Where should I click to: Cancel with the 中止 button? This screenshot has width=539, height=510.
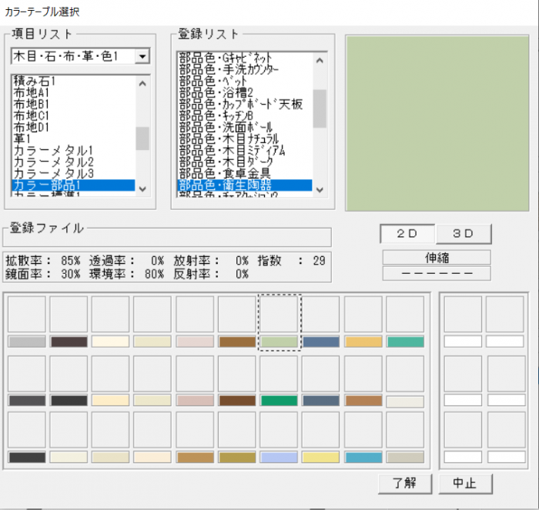[465, 483]
